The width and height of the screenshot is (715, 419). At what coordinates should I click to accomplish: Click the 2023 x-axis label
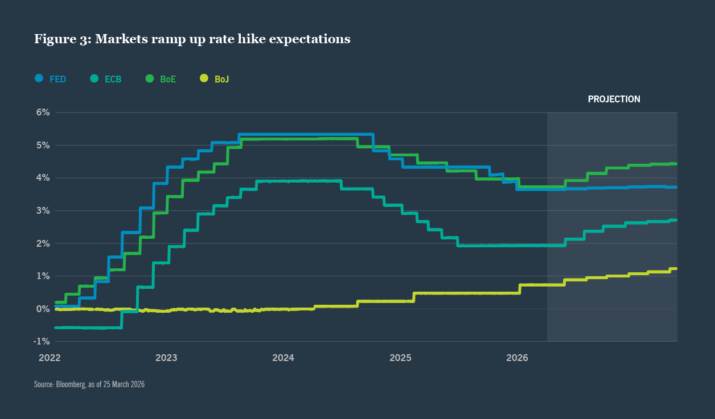point(166,358)
